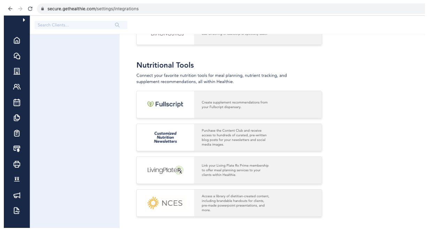This screenshot has height=230, width=442.
Task: Click the Documents copy icon
Action: click(x=17, y=118)
